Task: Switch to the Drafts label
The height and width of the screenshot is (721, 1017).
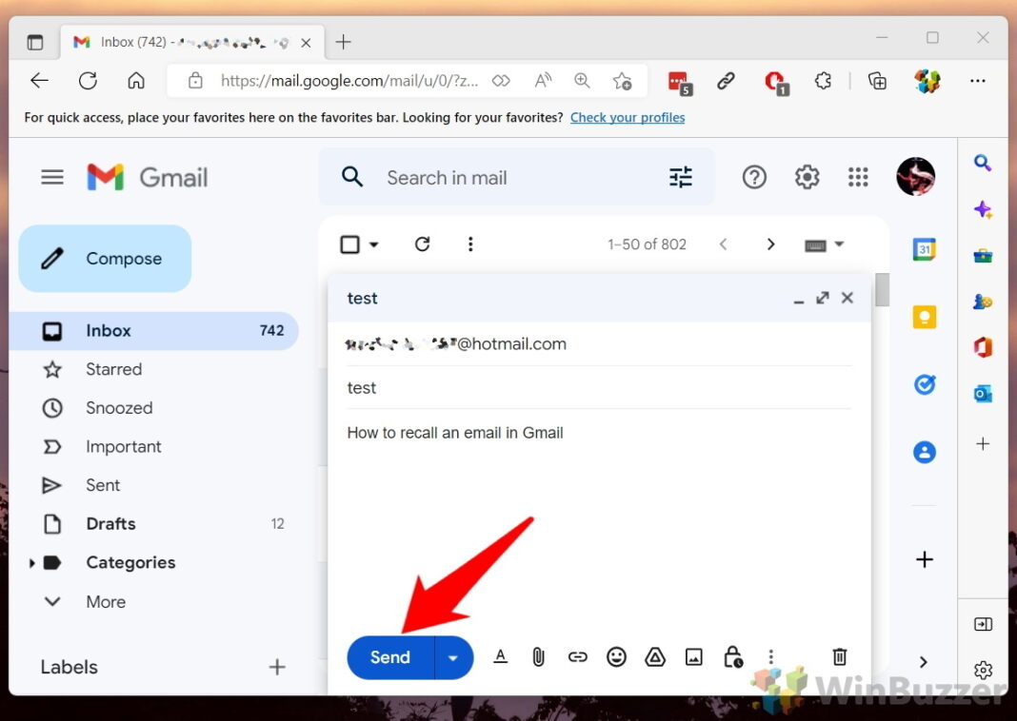Action: pyautogui.click(x=111, y=523)
